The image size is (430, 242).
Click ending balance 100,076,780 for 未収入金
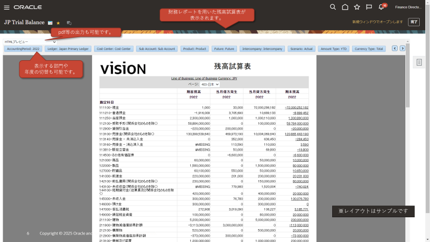299,198
